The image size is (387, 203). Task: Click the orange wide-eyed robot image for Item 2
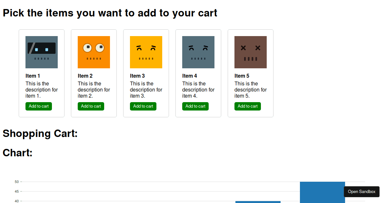tap(94, 52)
